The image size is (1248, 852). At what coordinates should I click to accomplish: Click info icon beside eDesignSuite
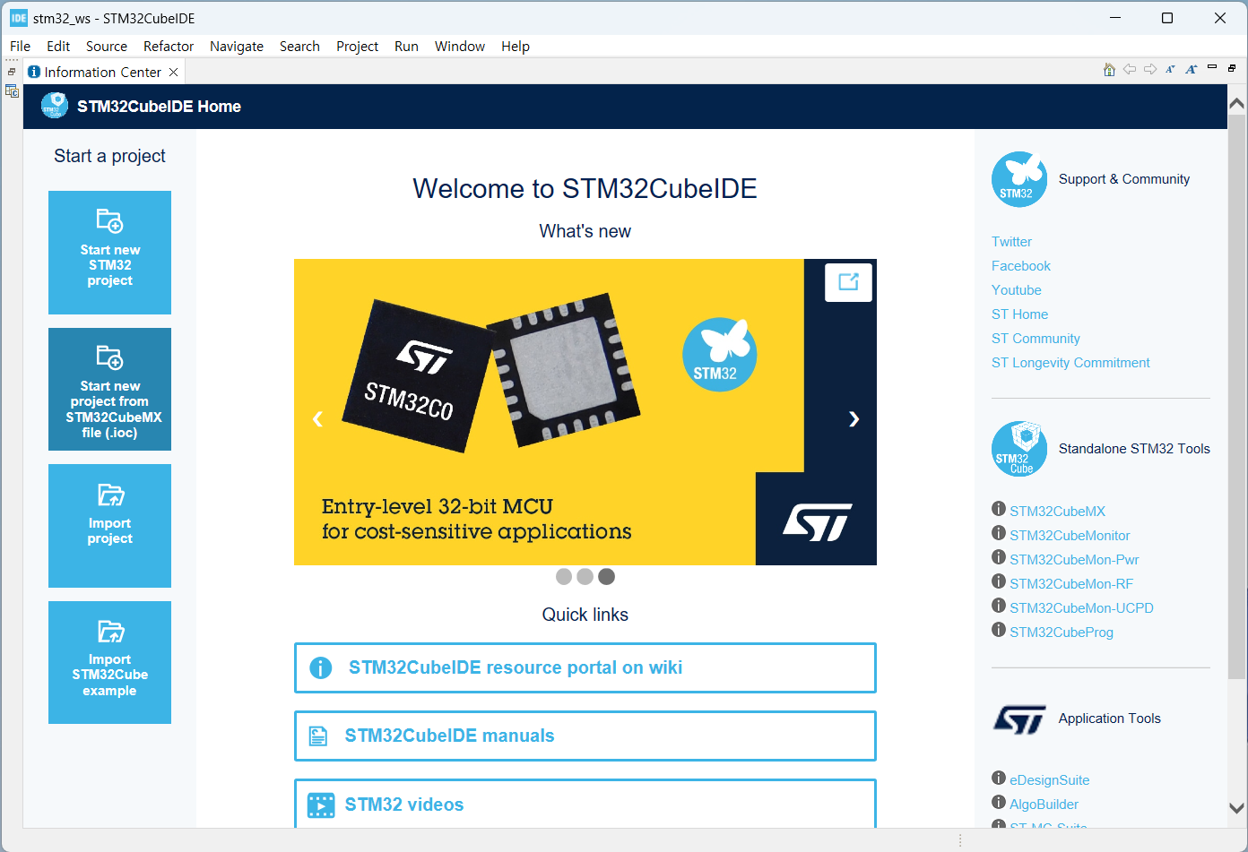999,778
